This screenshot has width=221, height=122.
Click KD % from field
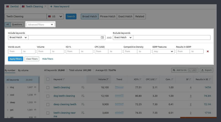pyautogui.click(x=73, y=51)
